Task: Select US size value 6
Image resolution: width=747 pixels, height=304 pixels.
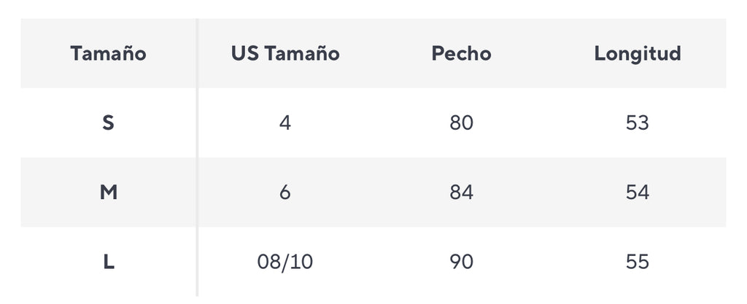Action: coord(285,192)
